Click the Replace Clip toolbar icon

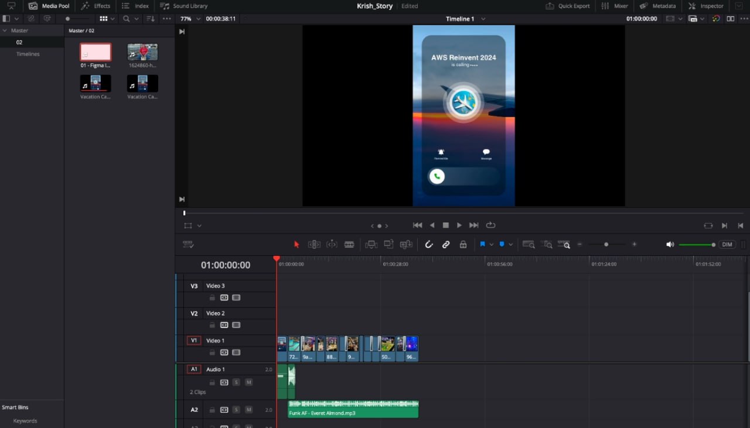click(406, 244)
